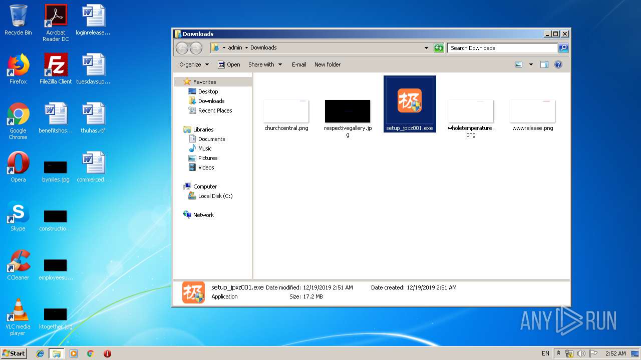Open the Pictures library
The width and height of the screenshot is (641, 360).
click(x=208, y=158)
